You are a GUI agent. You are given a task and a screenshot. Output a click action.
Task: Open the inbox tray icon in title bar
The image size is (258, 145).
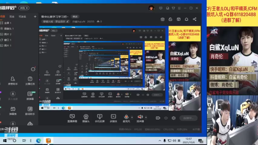(x=167, y=8)
